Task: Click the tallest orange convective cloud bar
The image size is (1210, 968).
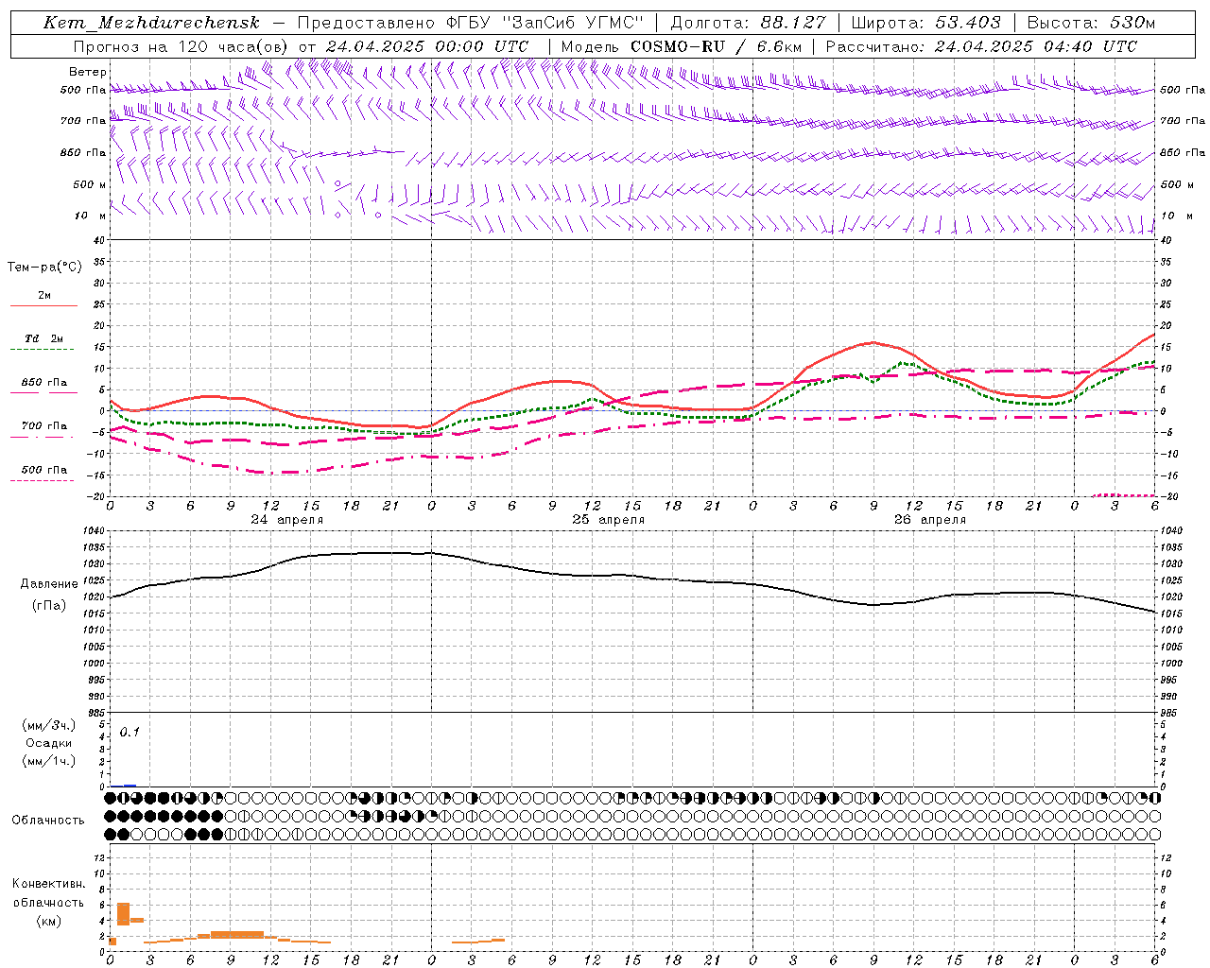Action: pyautogui.click(x=123, y=914)
